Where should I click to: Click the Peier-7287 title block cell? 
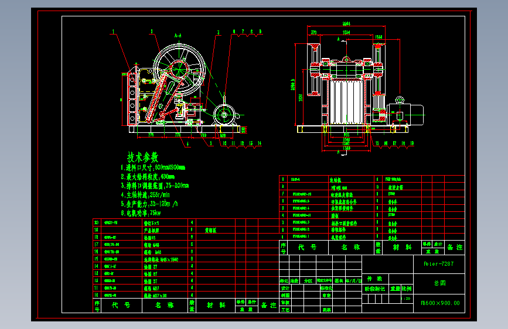pyautogui.click(x=439, y=264)
